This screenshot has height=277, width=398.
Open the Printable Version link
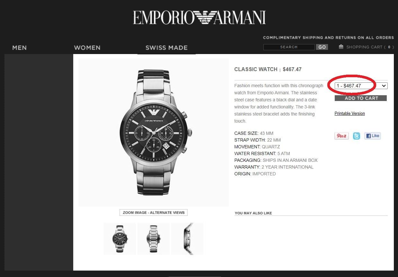349,114
